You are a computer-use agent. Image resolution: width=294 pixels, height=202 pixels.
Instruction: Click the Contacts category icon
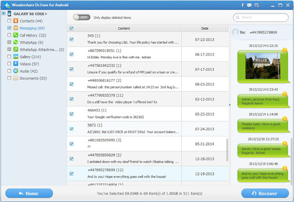point(16,21)
